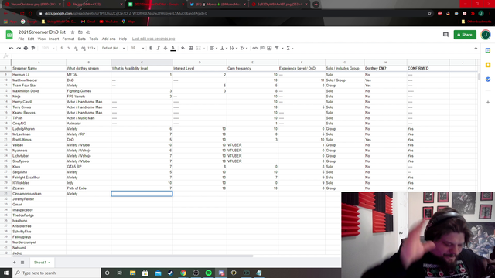Get add-ons via side panel plus
This screenshot has width=495, height=278.
click(488, 102)
